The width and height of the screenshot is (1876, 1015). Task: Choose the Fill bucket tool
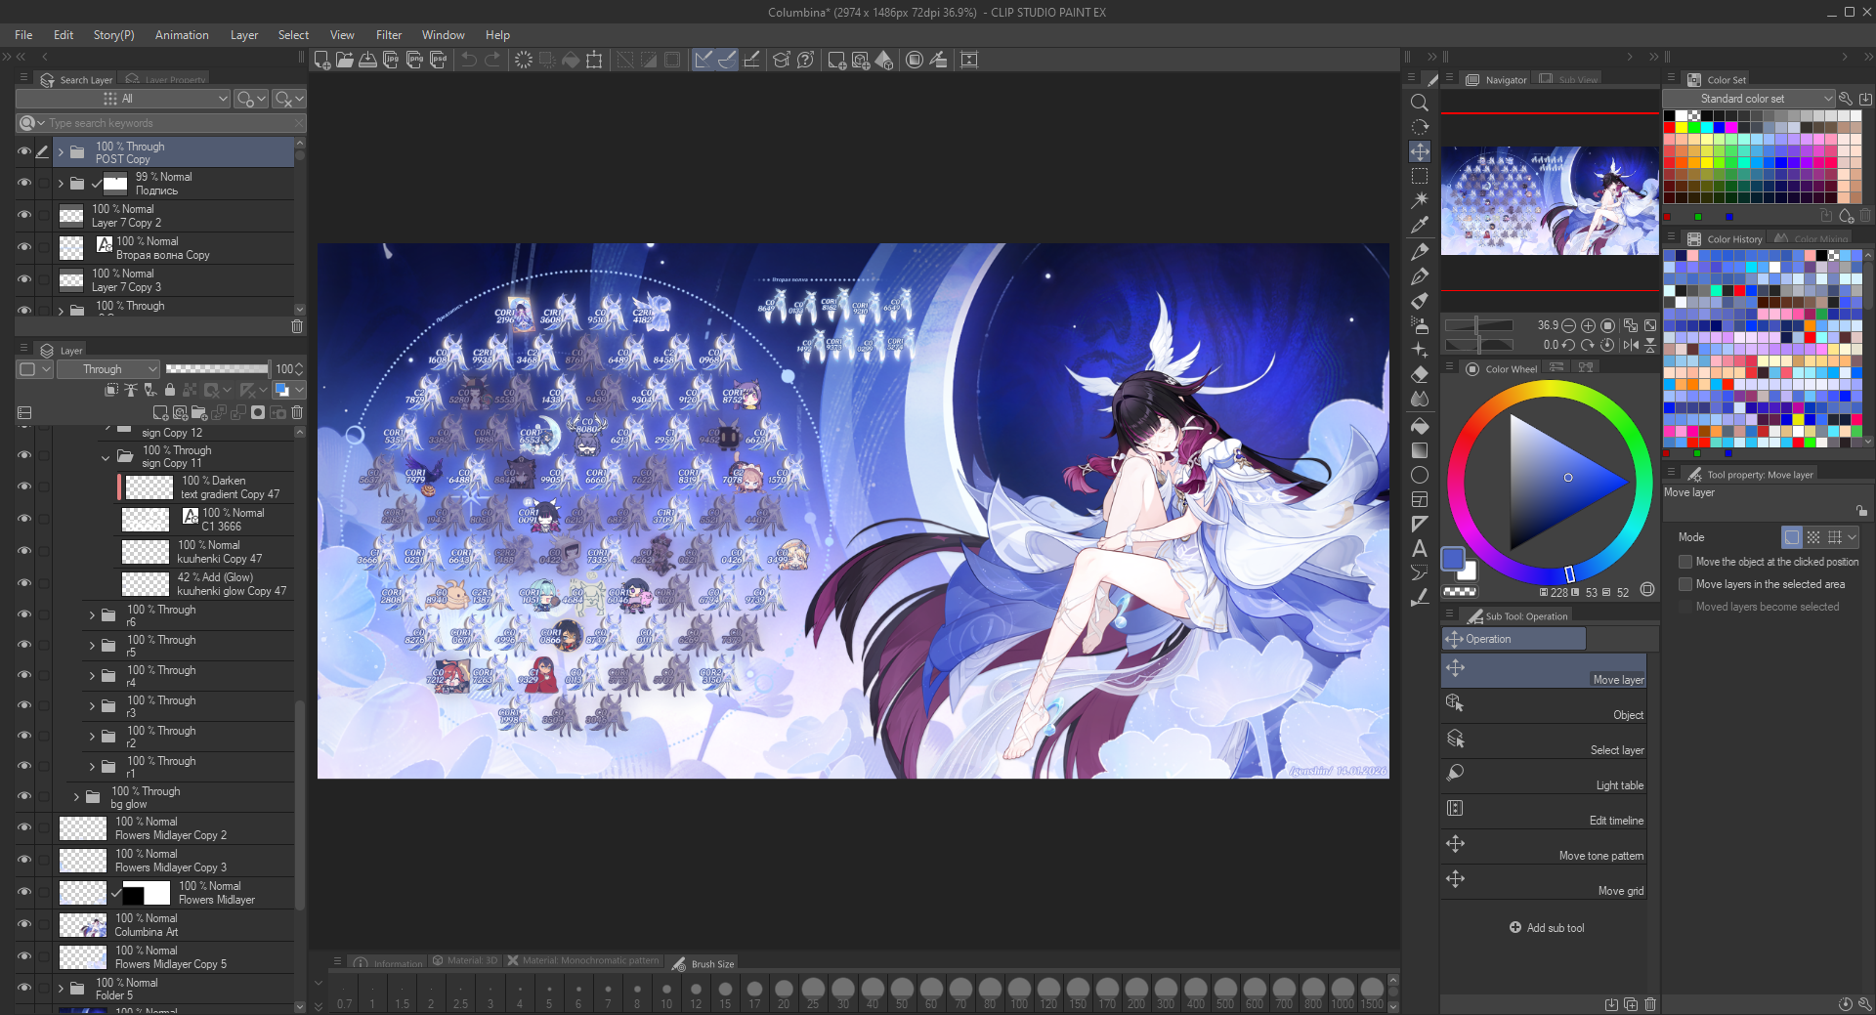pos(1420,426)
